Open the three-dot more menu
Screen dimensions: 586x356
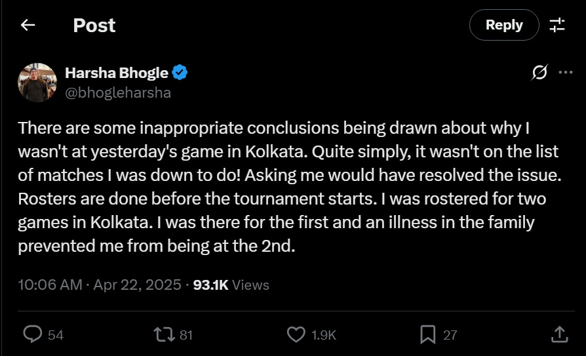coord(565,73)
